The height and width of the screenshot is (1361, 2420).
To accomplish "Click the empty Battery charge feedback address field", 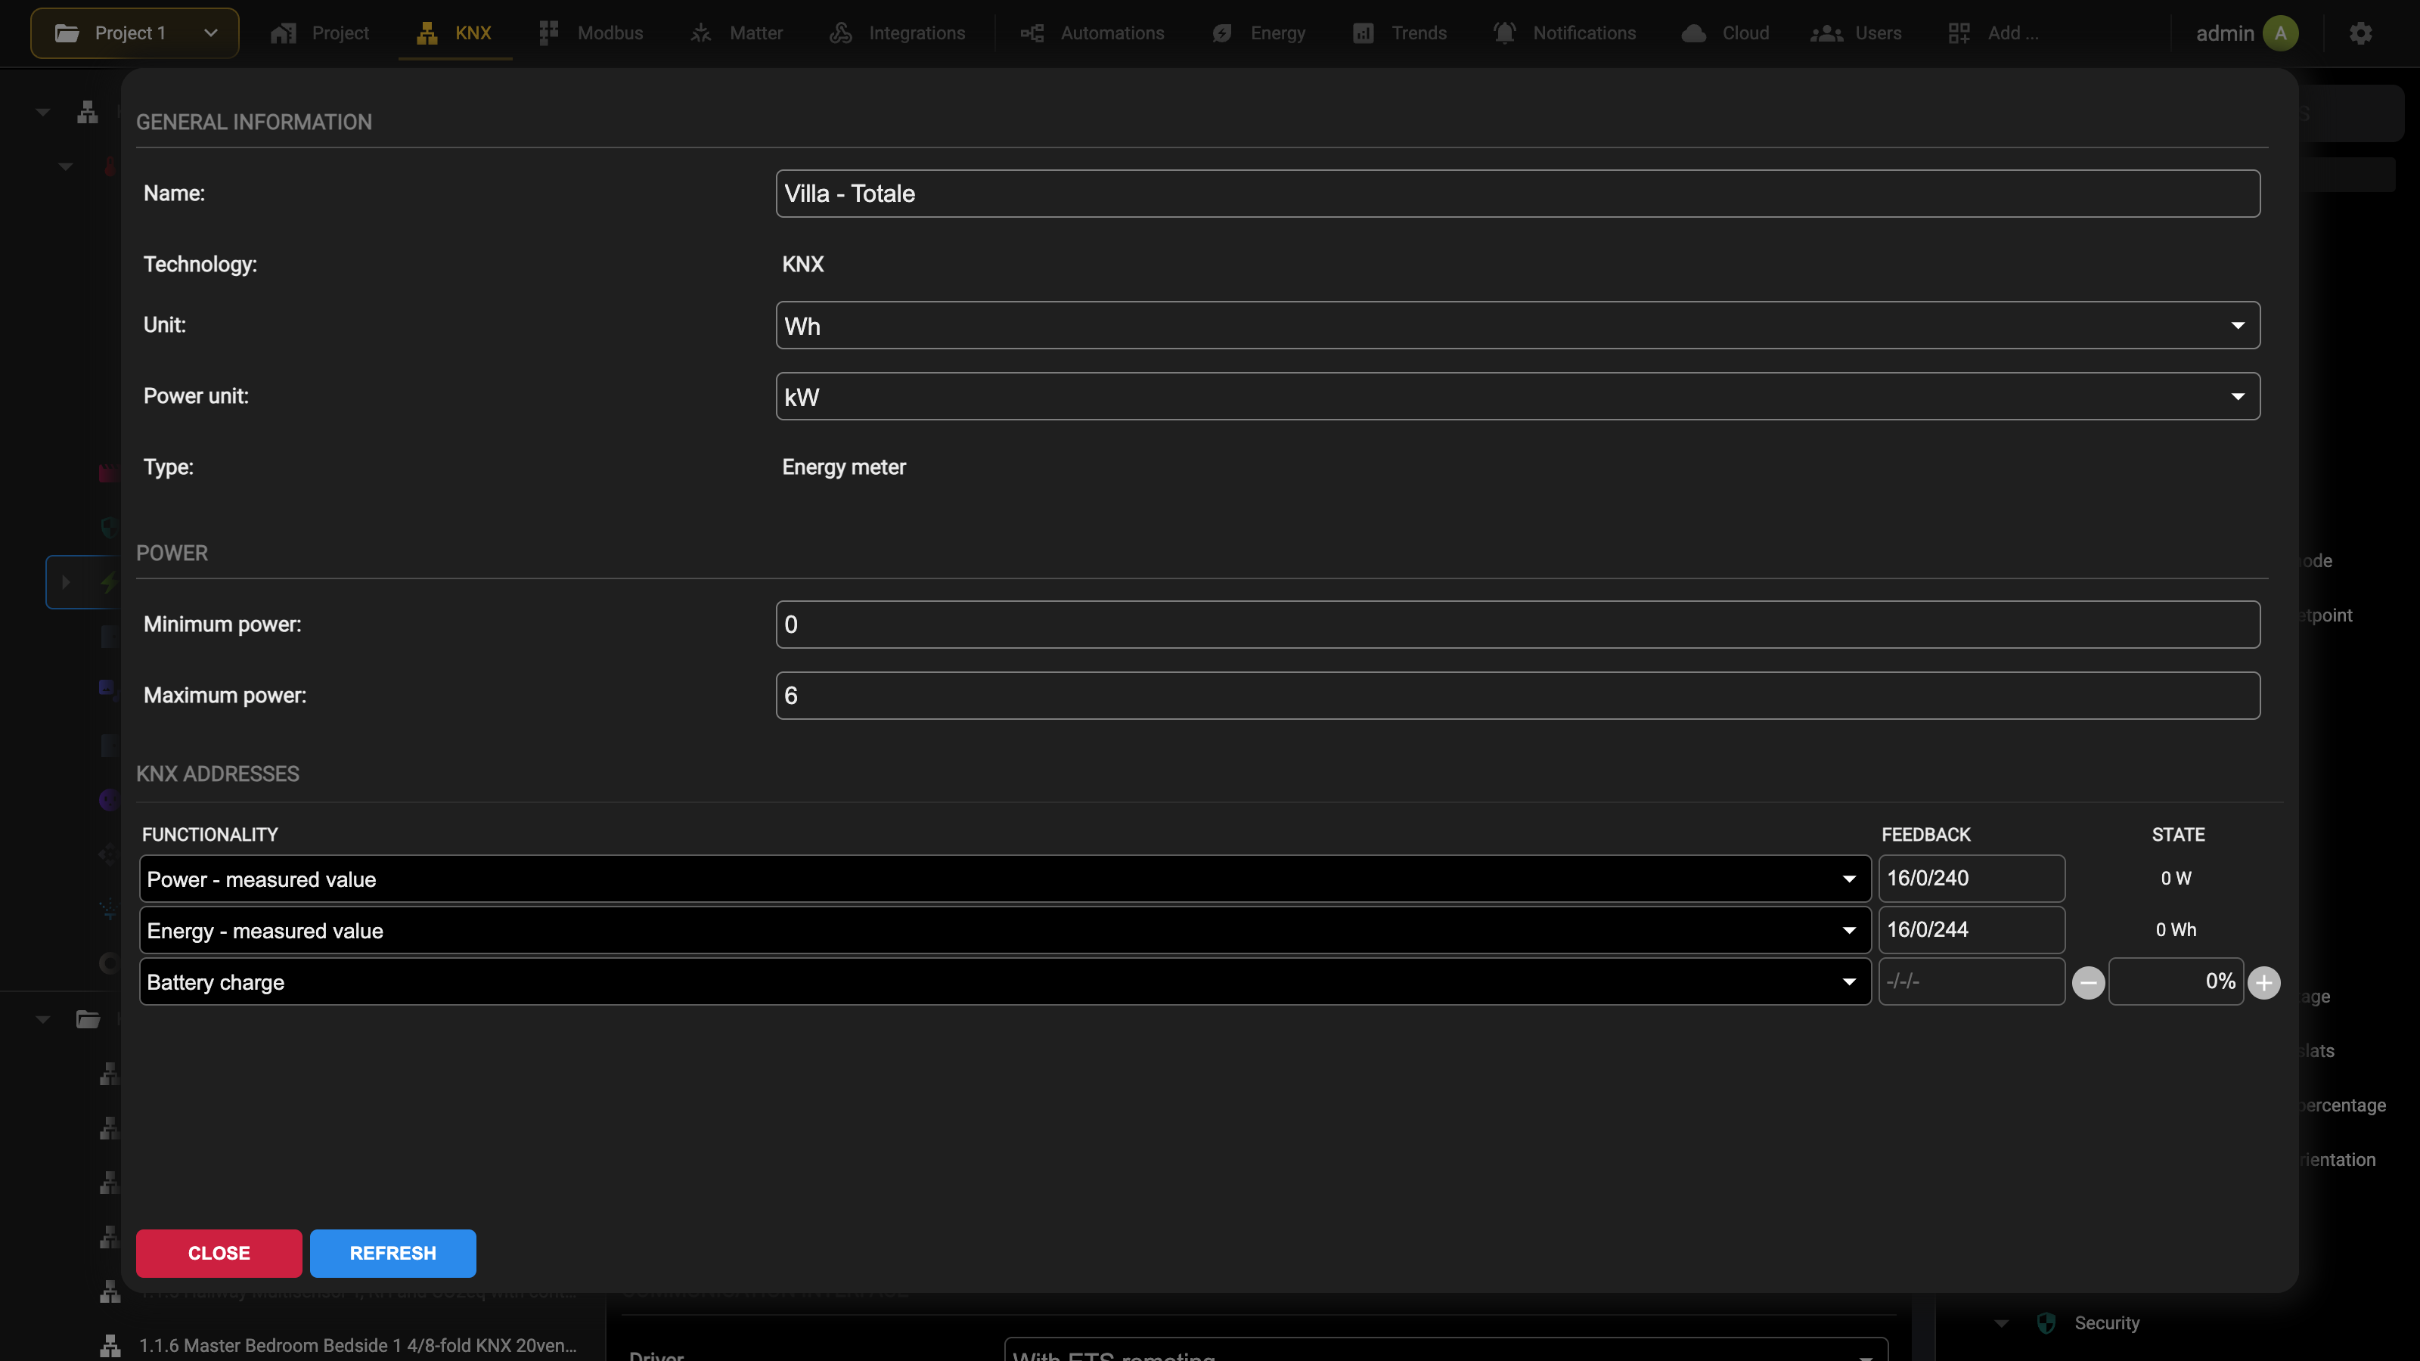I will [x=1972, y=981].
